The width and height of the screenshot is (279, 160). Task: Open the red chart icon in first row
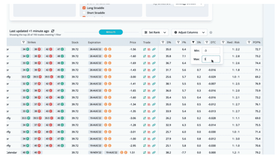149,50
